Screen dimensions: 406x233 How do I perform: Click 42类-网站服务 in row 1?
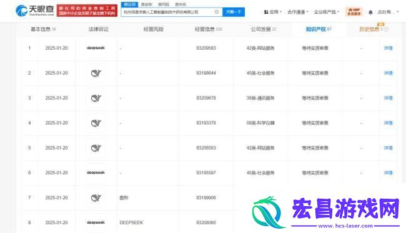pos(260,48)
